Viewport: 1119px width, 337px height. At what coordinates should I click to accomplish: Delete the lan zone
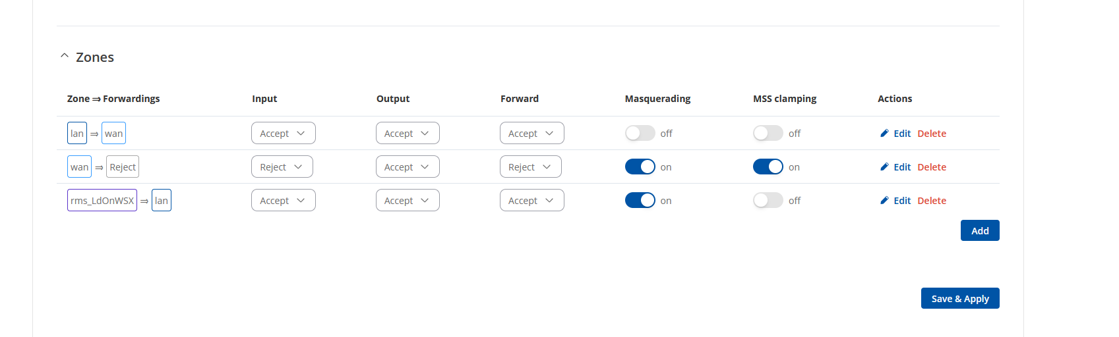(932, 134)
